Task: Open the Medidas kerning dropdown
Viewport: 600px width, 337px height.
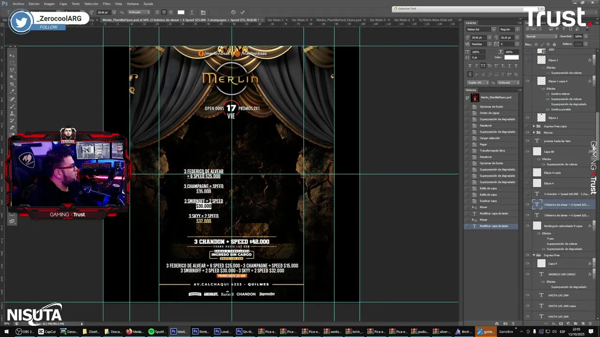Action: [489, 44]
